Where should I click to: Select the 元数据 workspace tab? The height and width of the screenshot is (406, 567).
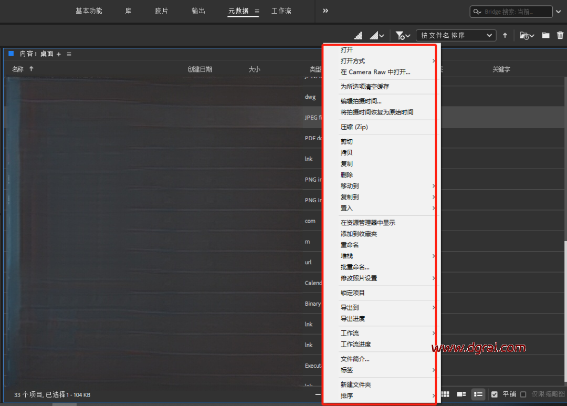238,11
